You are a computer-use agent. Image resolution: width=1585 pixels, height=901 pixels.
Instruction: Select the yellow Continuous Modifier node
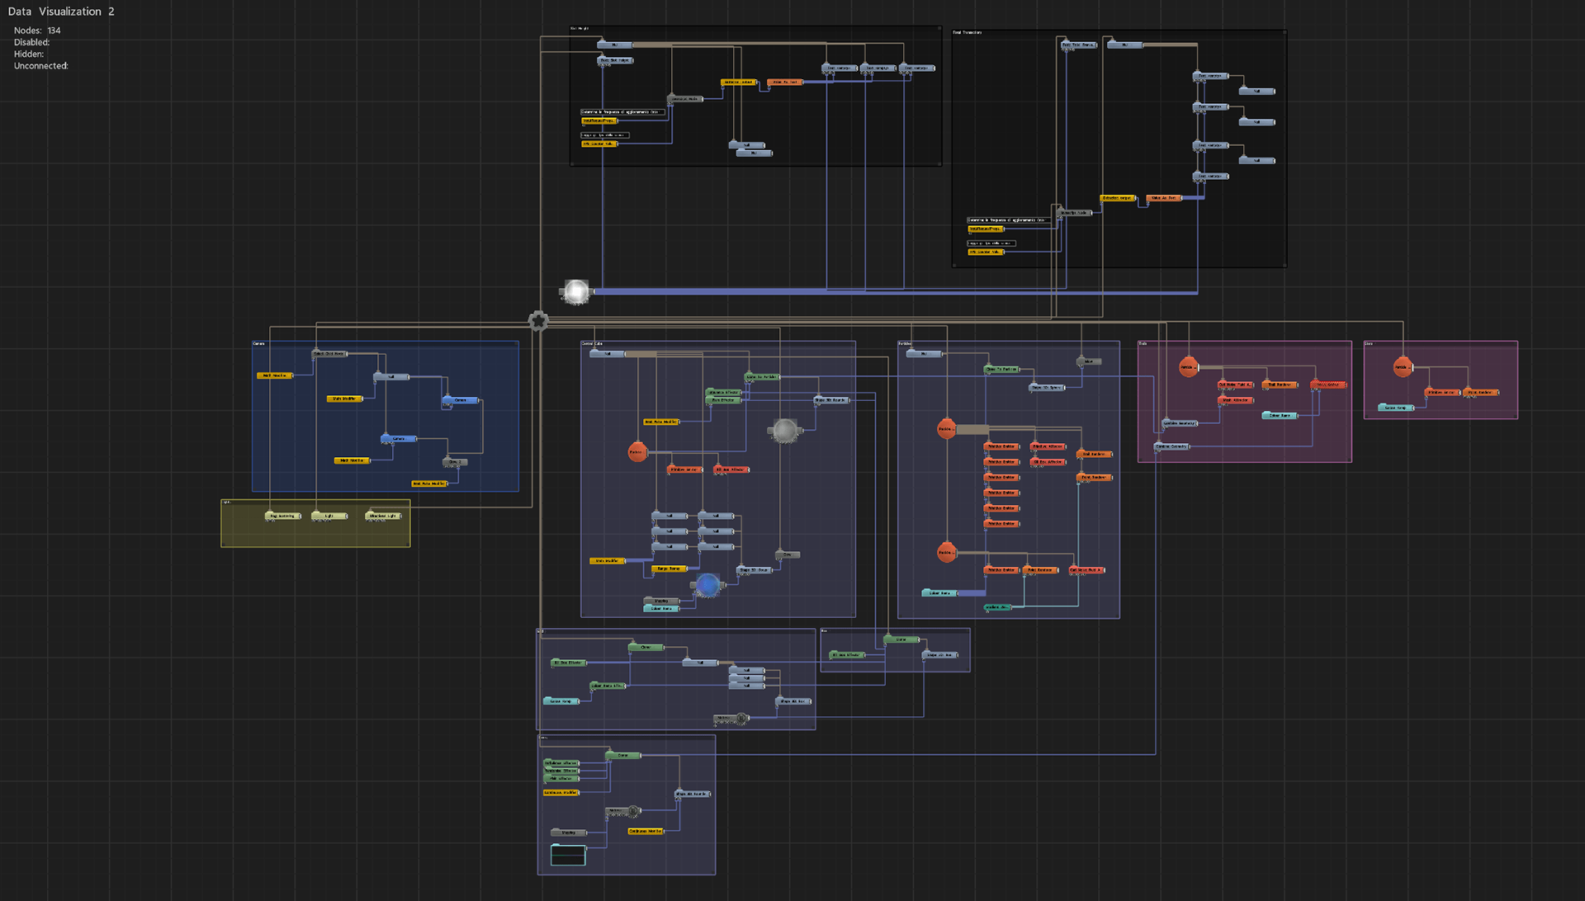click(x=561, y=793)
